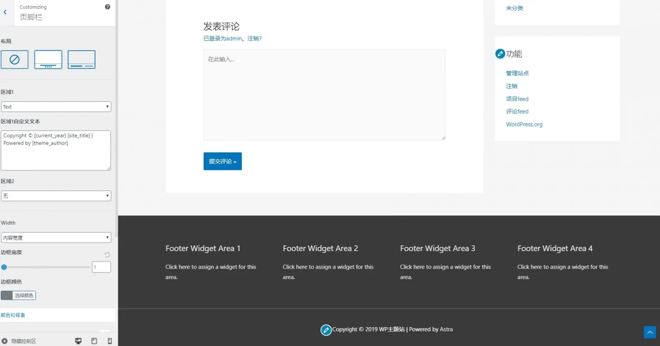Click the scroll-to-top arrow button
The image size is (660, 346).
click(649, 332)
